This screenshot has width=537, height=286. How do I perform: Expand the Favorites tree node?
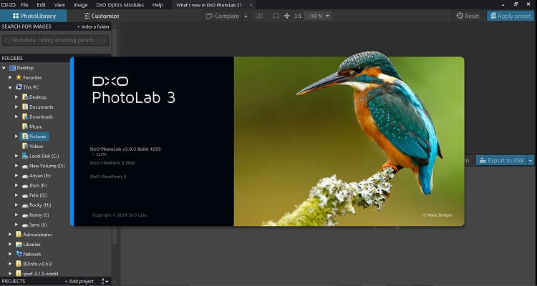tap(10, 78)
